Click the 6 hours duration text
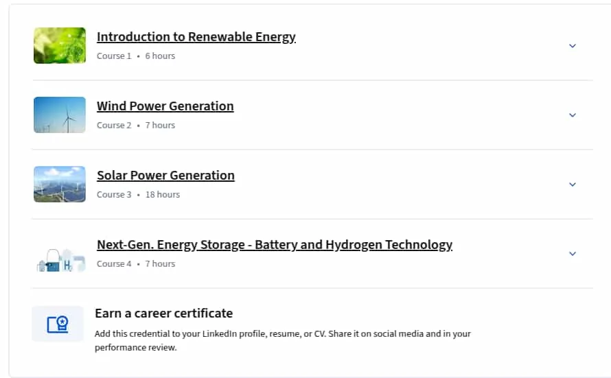The image size is (611, 378). click(x=160, y=56)
